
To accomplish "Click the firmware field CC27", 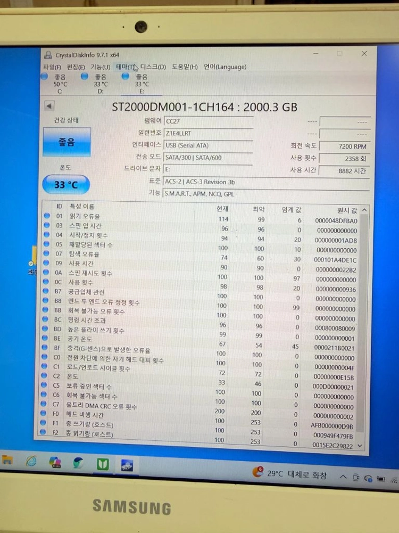I will (x=208, y=121).
